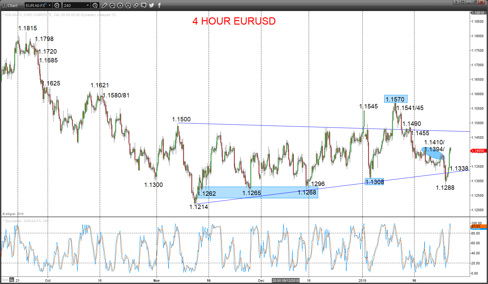
Task: Click the Chart title label
Action: pos(13,5)
